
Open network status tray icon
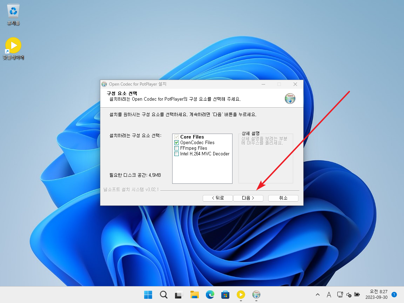point(340,295)
